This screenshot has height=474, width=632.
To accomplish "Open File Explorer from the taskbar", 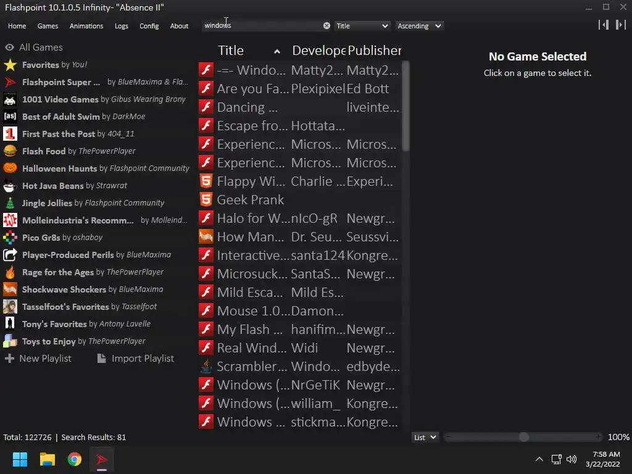I will 47,459.
